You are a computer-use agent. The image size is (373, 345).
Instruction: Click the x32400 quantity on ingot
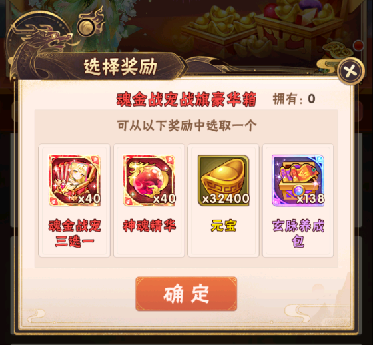(x=226, y=198)
